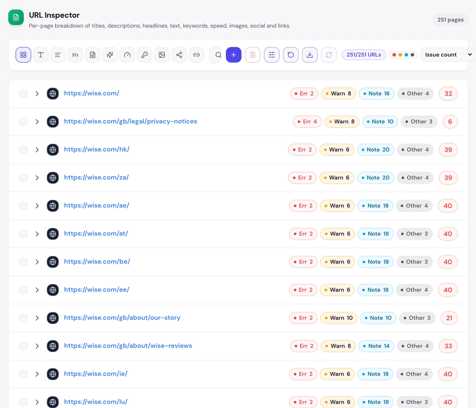Click the Warn 10 badge on our-story row
Image resolution: width=476 pixels, height=408 pixels.
(x=339, y=318)
